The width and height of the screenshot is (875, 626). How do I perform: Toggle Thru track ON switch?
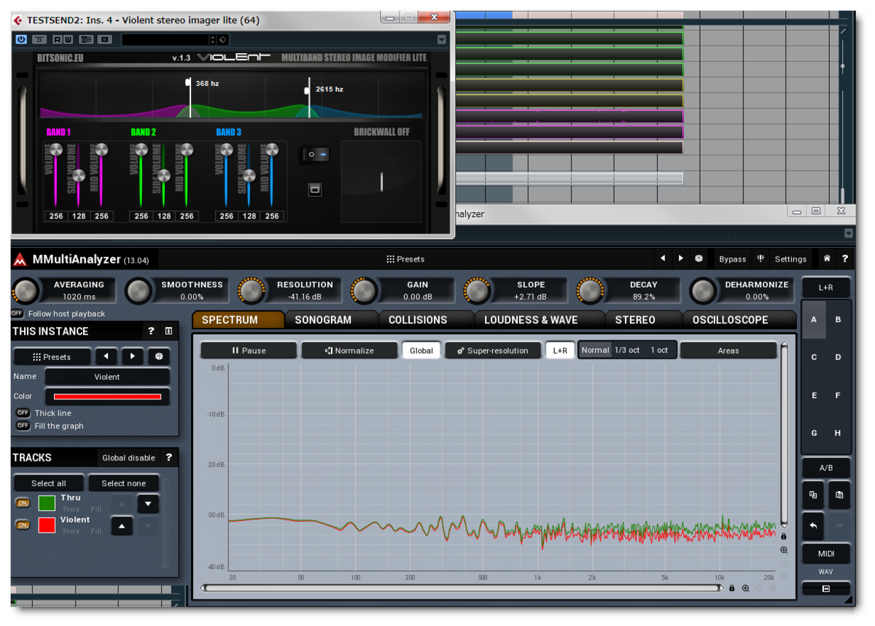pyautogui.click(x=23, y=503)
